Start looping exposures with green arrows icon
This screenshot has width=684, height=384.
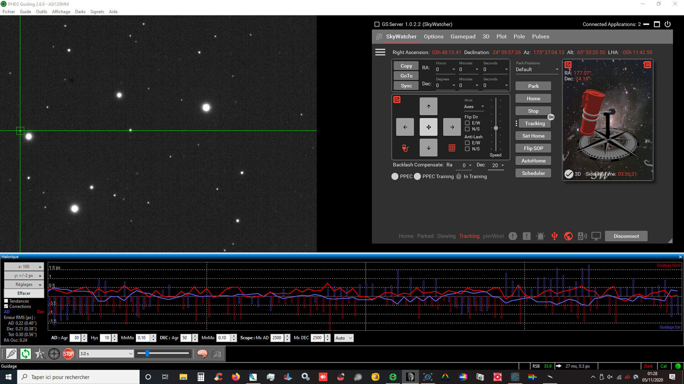[x=26, y=353]
